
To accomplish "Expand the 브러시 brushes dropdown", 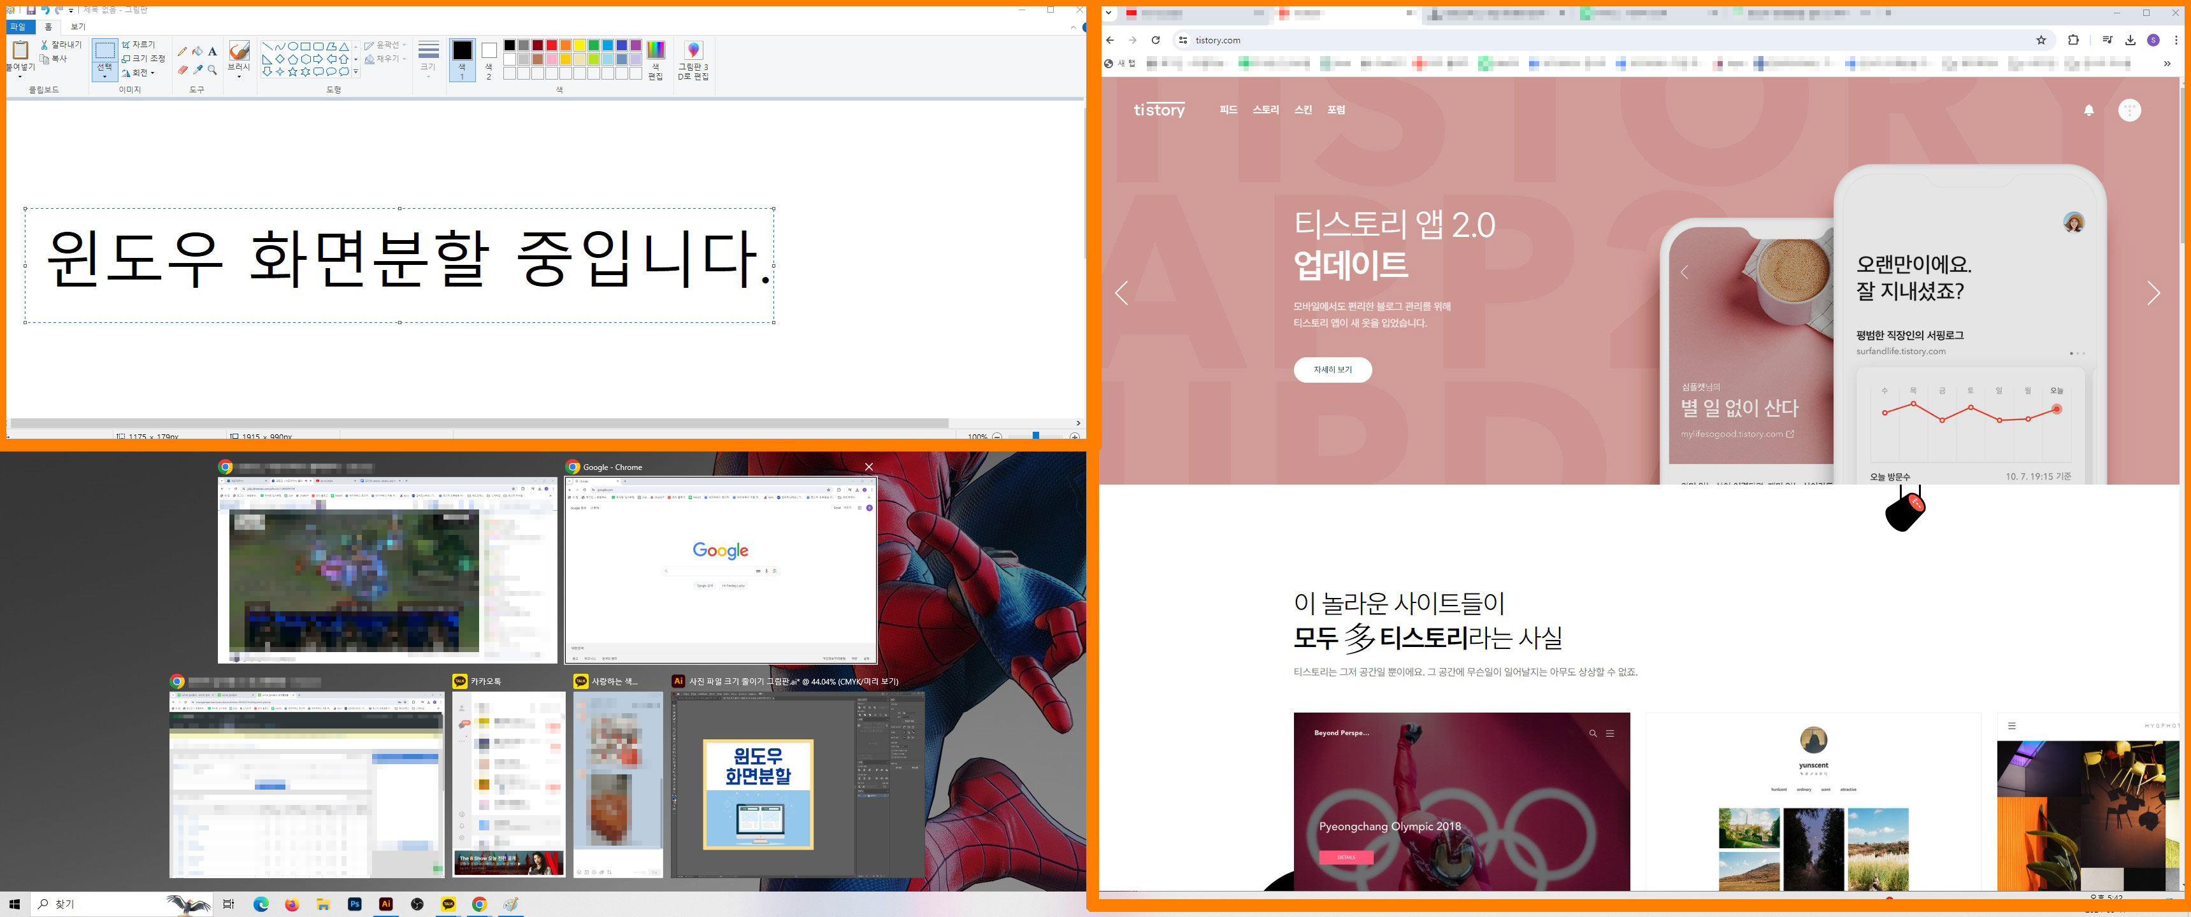I will [x=239, y=76].
